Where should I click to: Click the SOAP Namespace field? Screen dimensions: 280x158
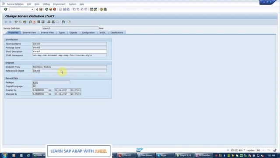click(70, 55)
